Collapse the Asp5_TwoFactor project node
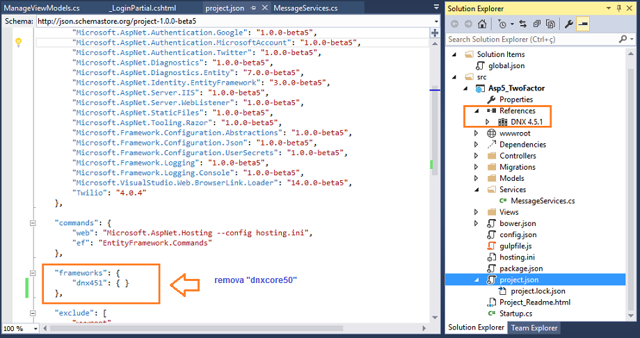 click(465, 88)
